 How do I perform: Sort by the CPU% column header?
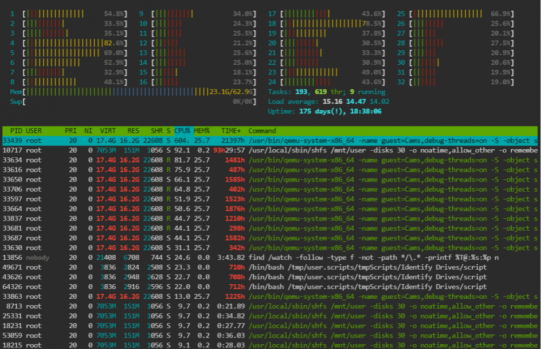182,131
